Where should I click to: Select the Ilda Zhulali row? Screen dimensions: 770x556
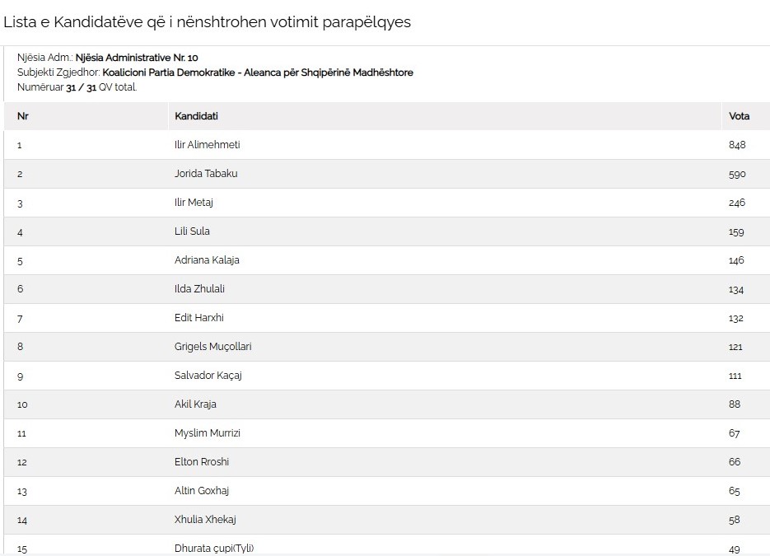[x=199, y=289]
